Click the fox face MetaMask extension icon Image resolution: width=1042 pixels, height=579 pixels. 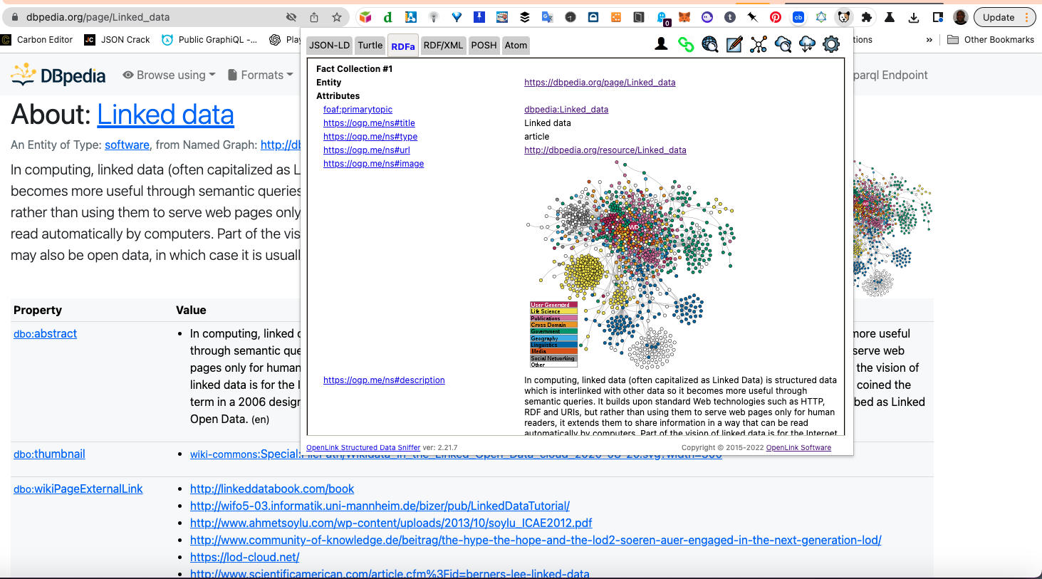[684, 17]
